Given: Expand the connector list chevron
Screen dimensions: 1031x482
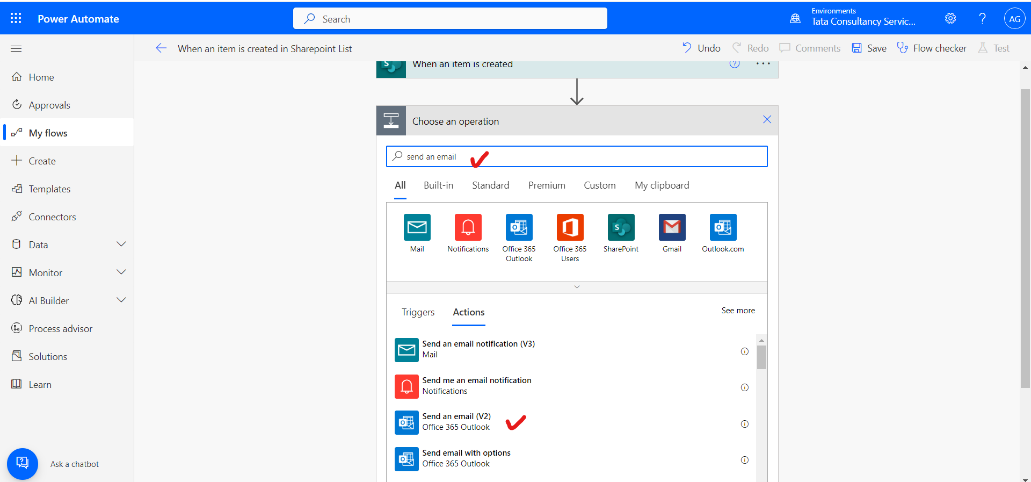Looking at the screenshot, I should [577, 287].
